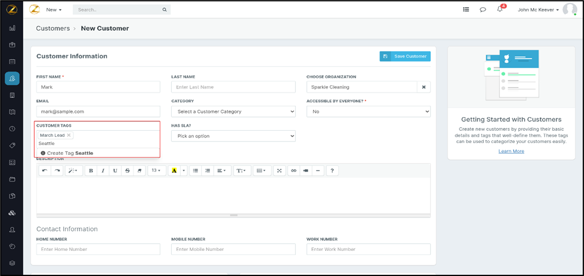Open the Has SLA dropdown
Screen dimensions: 584x276
tap(233, 136)
